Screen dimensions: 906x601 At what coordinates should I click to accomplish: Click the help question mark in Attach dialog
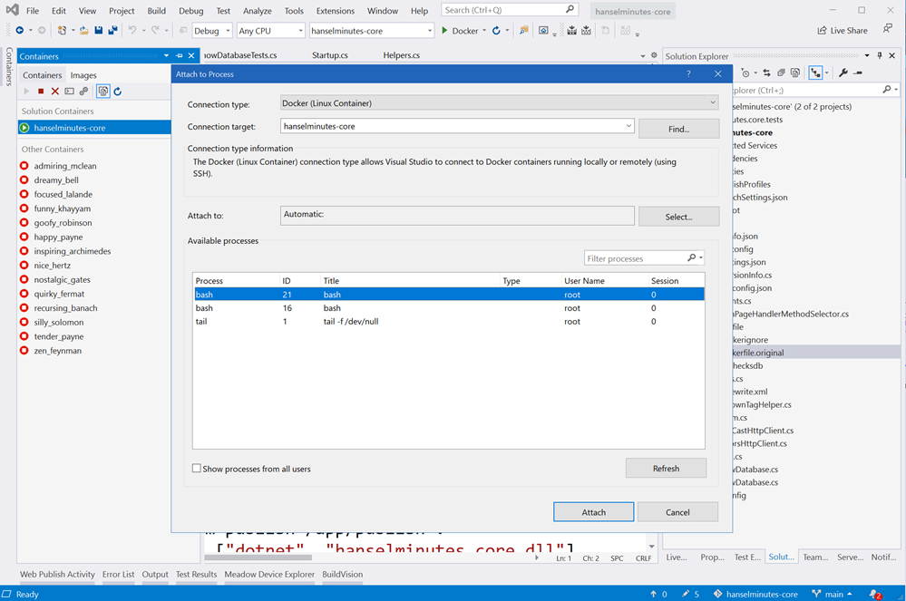688,74
